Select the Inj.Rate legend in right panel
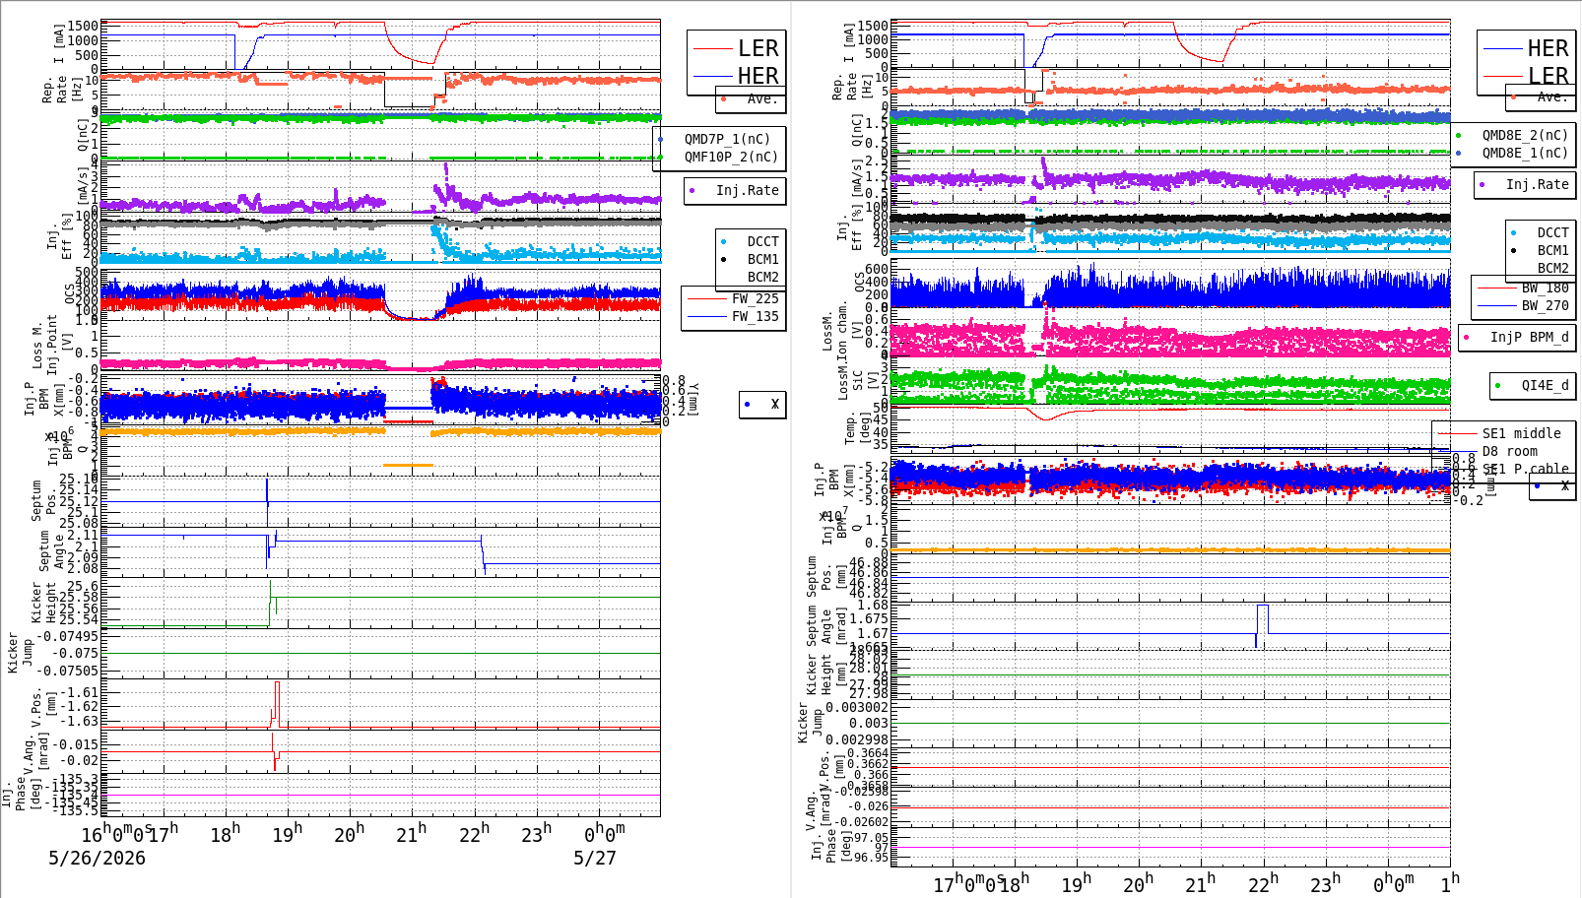 1525,184
